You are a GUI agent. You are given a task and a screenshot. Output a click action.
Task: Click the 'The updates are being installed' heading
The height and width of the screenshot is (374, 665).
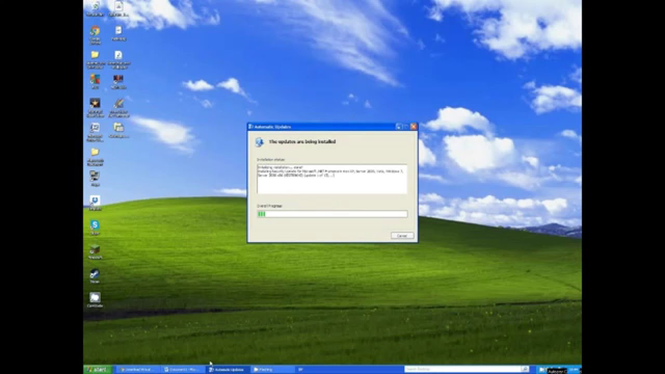click(x=302, y=141)
